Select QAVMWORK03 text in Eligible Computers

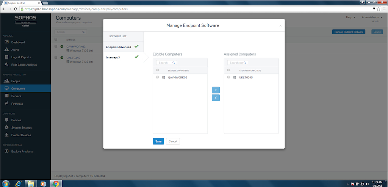[178, 77]
